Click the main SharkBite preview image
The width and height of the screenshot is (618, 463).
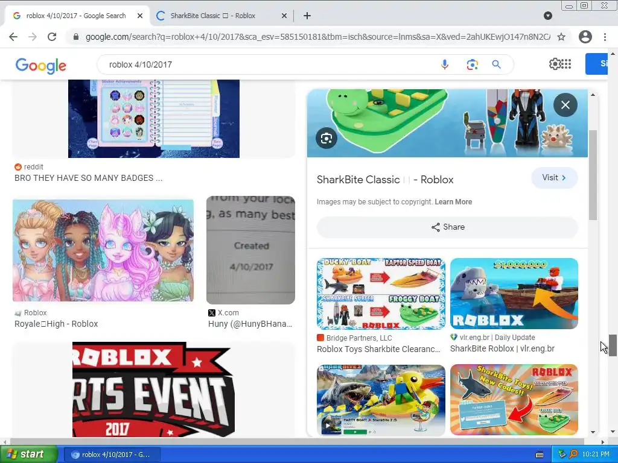(x=447, y=123)
